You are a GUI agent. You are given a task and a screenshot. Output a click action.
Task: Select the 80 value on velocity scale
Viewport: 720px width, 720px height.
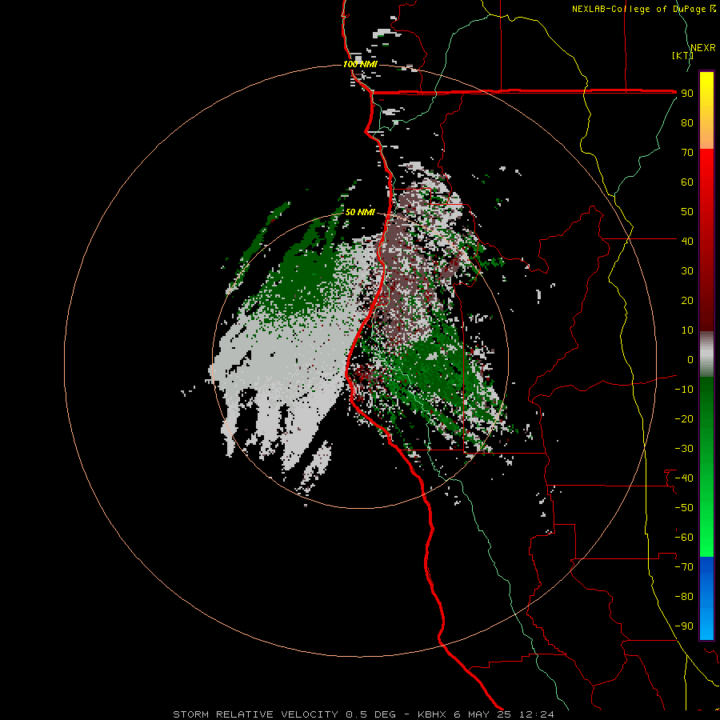click(x=687, y=123)
